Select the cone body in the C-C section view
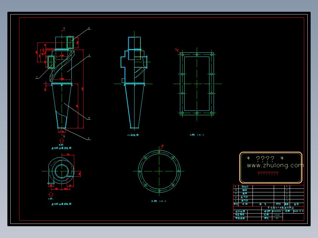Image resolution: width=318 pixels, height=238 pixels. tap(135, 106)
